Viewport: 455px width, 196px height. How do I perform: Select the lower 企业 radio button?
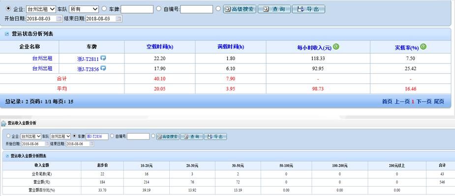(x=8, y=136)
